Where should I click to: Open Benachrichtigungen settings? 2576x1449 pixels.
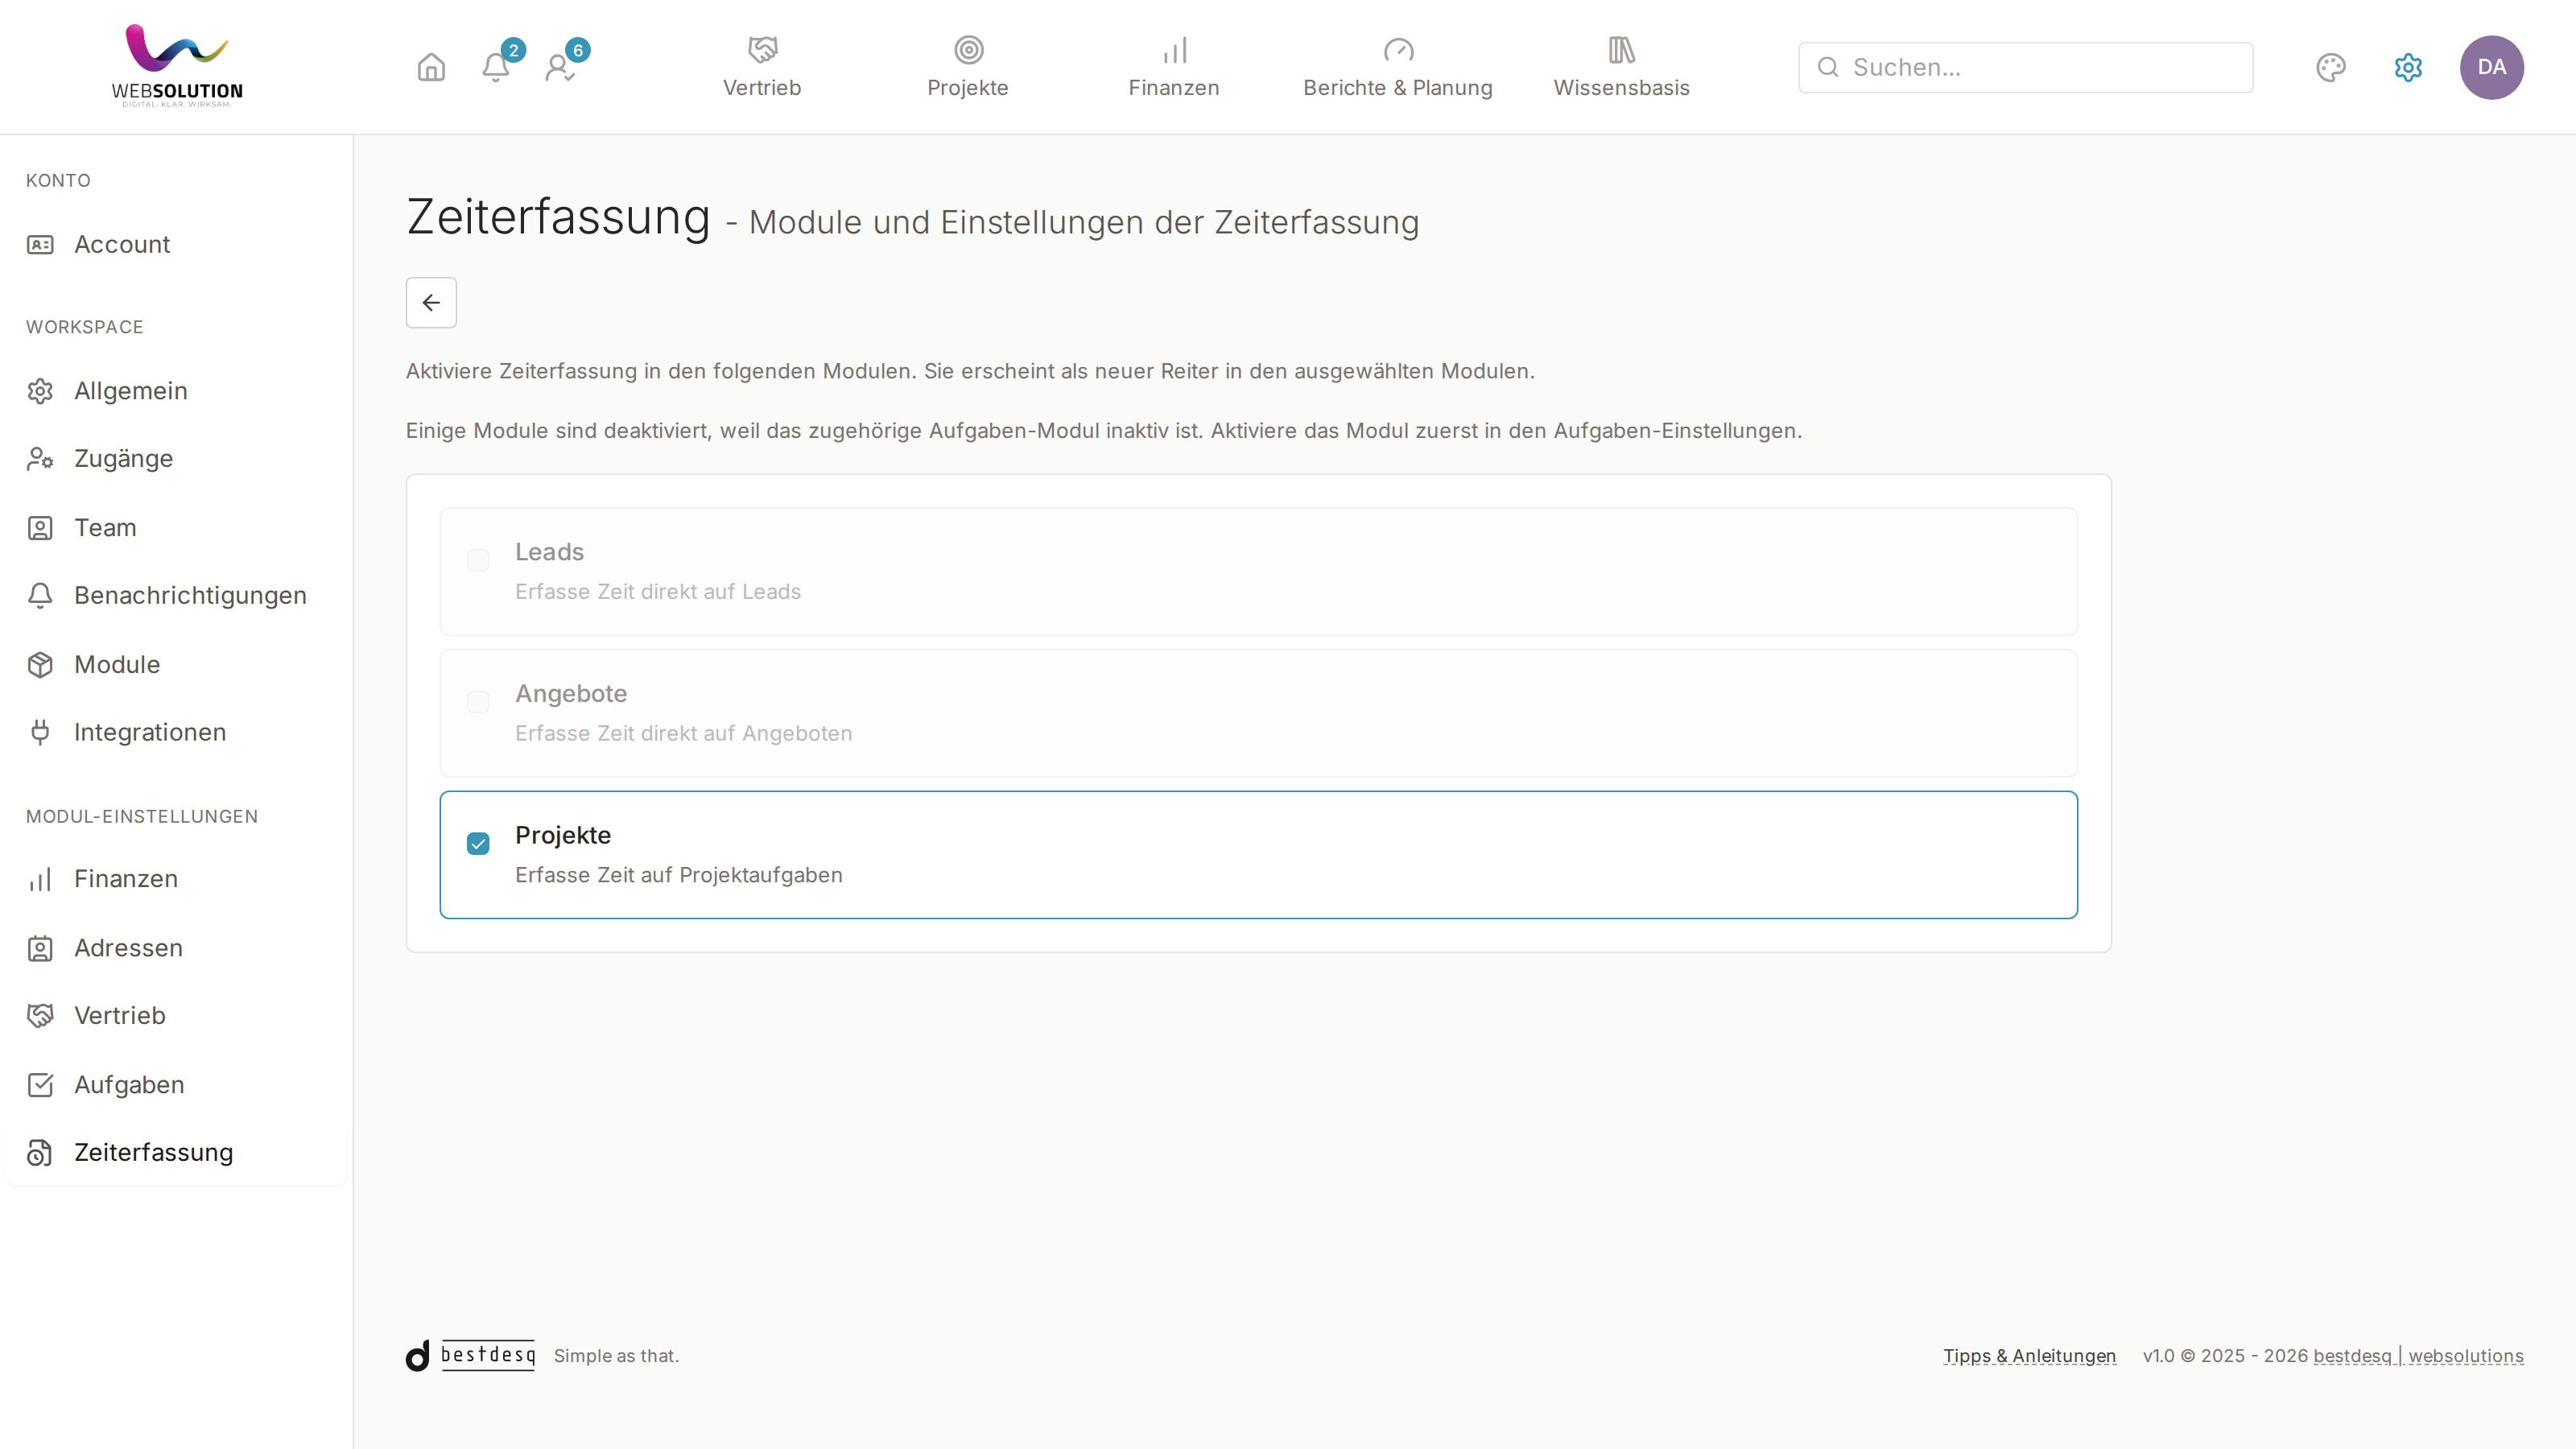click(x=176, y=595)
